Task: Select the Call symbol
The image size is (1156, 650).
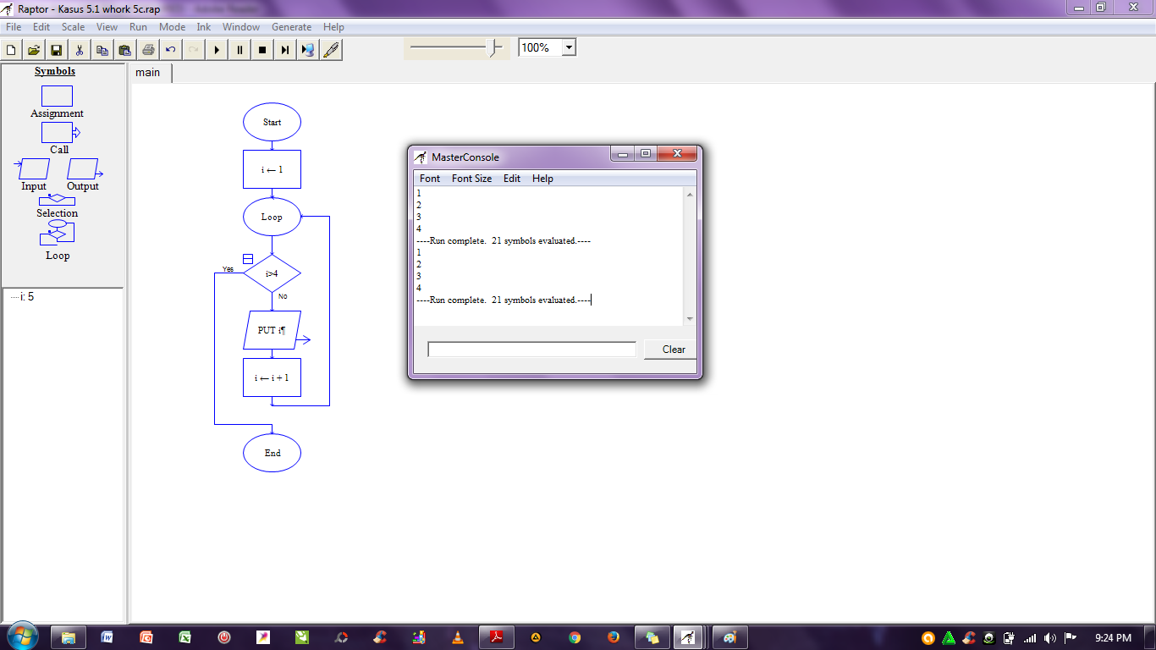Action: tap(60, 133)
